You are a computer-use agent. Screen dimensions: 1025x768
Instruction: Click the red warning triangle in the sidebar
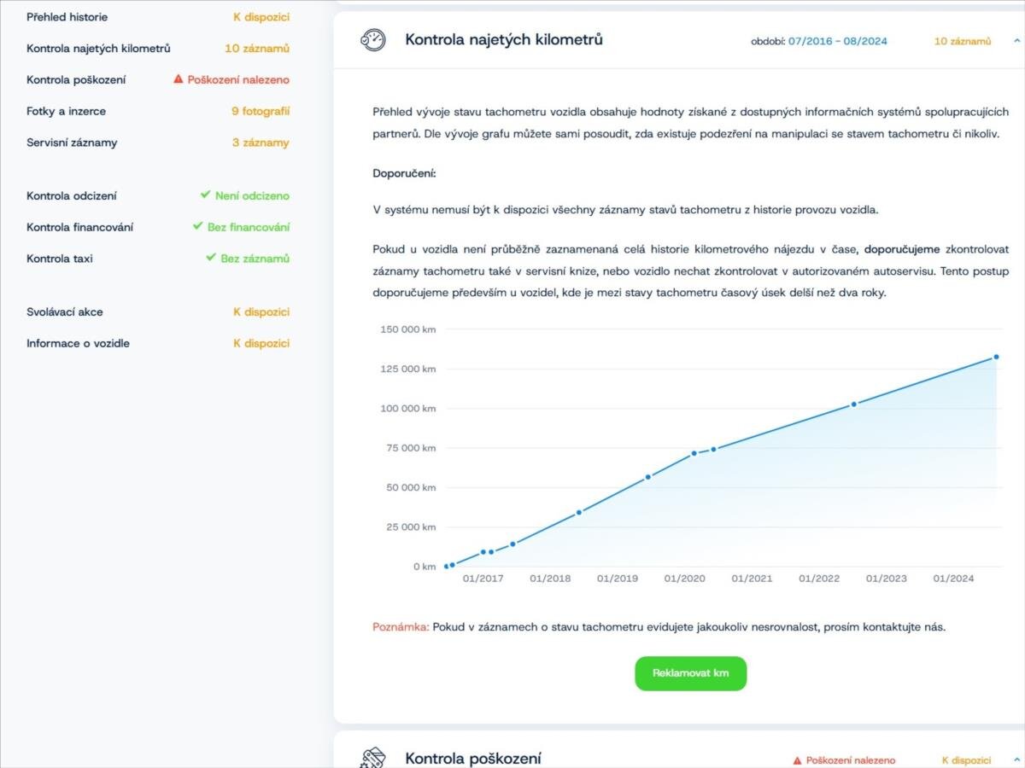pyautogui.click(x=179, y=79)
